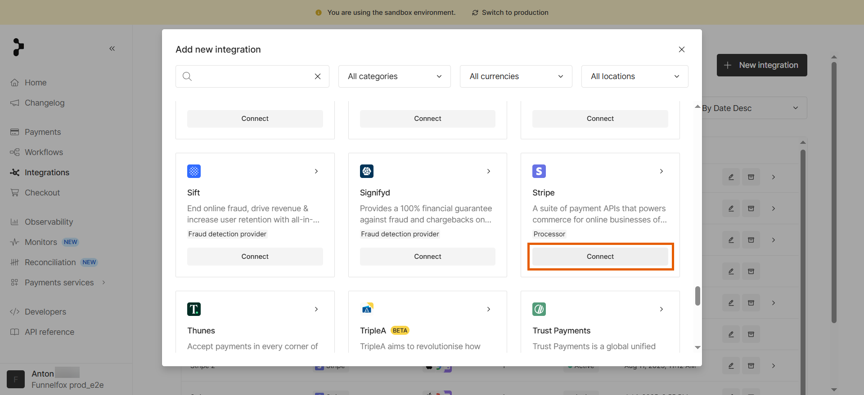
Task: Go to Payments in the sidebar
Action: [43, 132]
